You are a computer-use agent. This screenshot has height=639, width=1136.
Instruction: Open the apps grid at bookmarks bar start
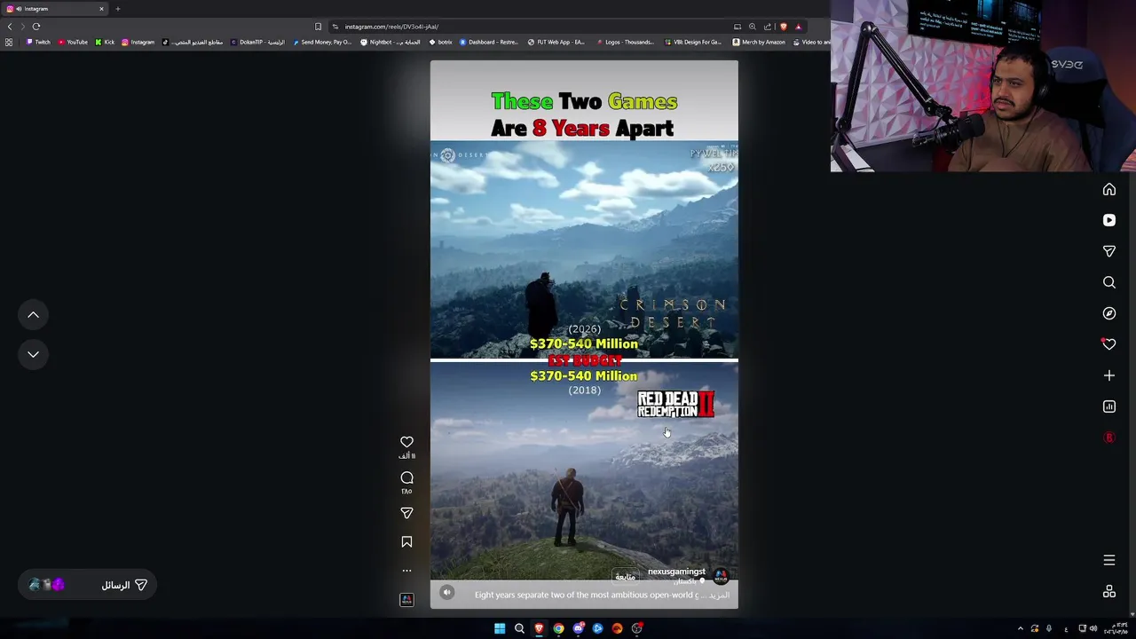click(9, 42)
